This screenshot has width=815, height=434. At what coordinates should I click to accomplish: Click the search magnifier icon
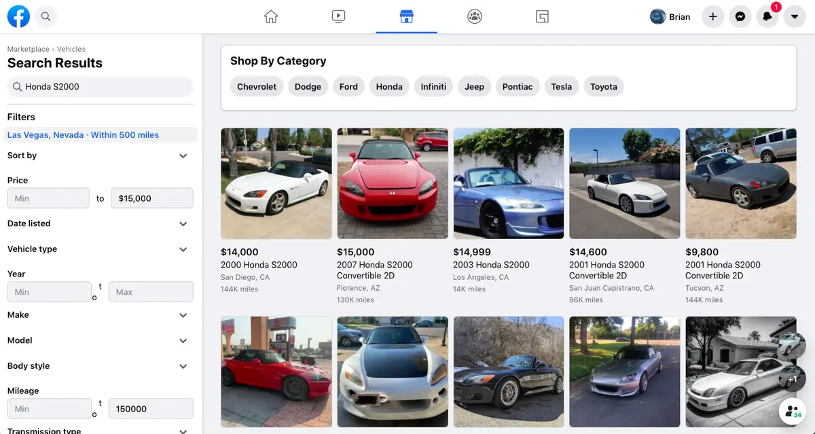pos(46,16)
